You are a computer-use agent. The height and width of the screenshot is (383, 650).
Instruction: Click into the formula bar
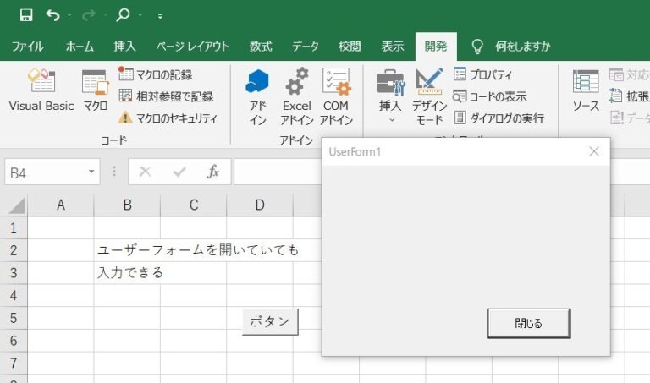point(278,172)
